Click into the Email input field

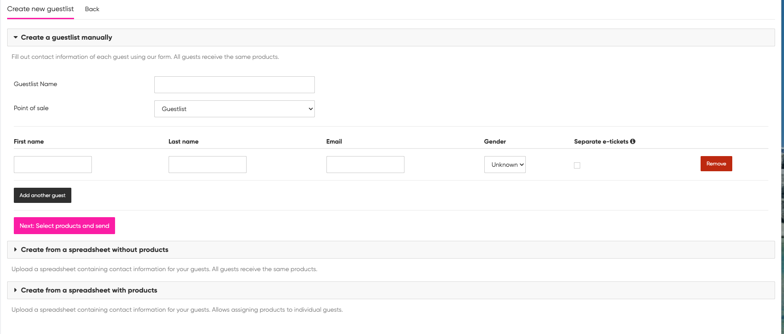pos(365,165)
